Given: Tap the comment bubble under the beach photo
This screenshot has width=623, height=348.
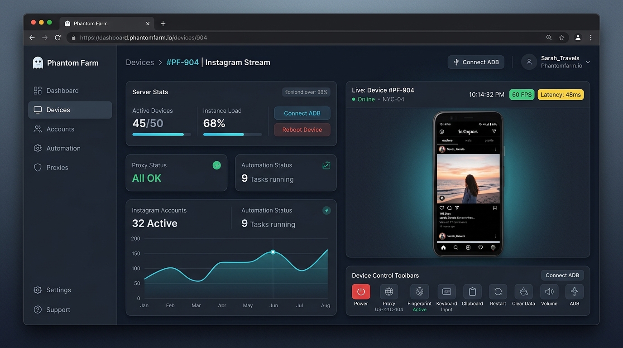Looking at the screenshot, I should click(x=450, y=208).
